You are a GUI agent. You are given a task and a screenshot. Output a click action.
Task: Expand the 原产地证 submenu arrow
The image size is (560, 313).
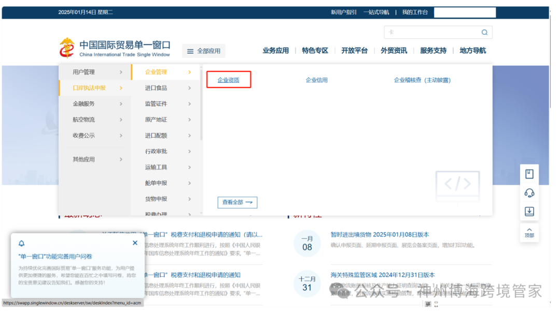click(189, 120)
